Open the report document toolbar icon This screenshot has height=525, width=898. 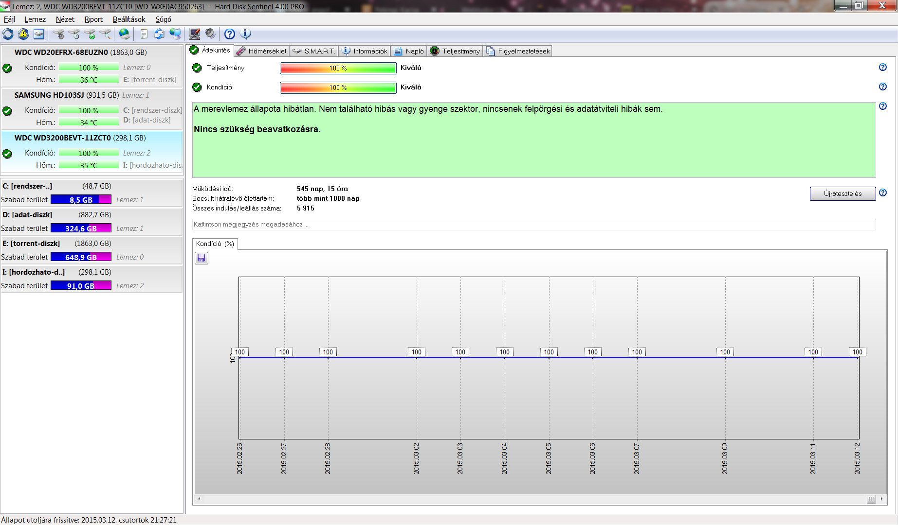144,34
